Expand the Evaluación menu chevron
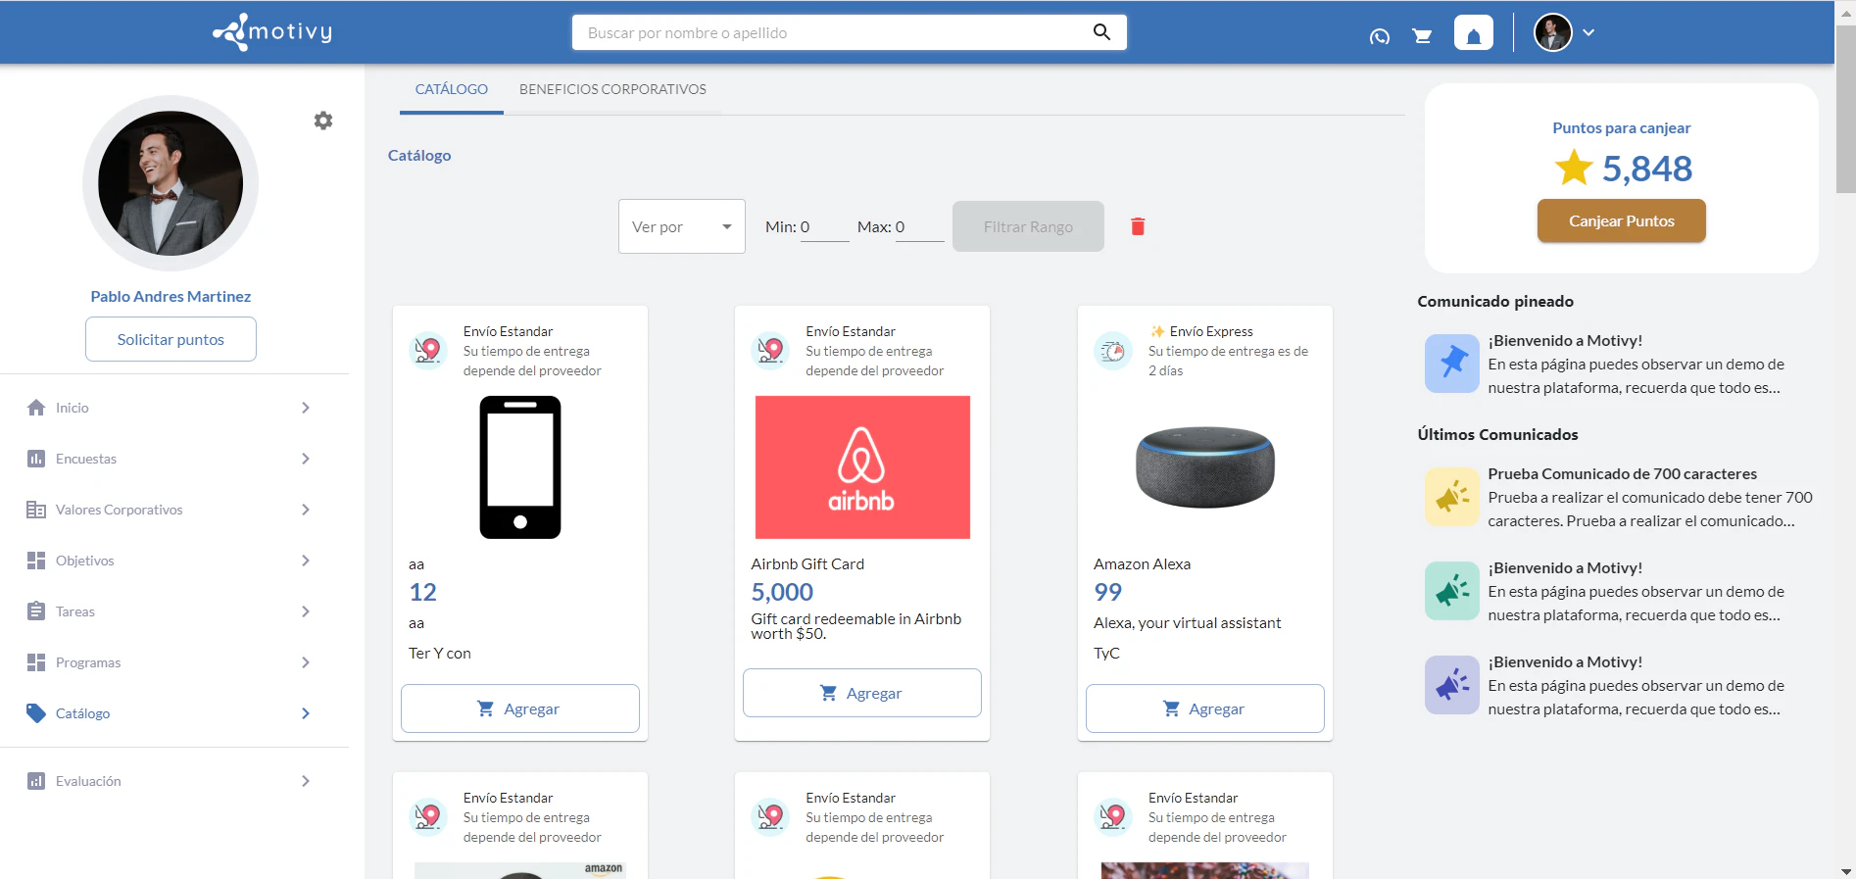Viewport: 1856px width, 879px height. click(x=306, y=781)
